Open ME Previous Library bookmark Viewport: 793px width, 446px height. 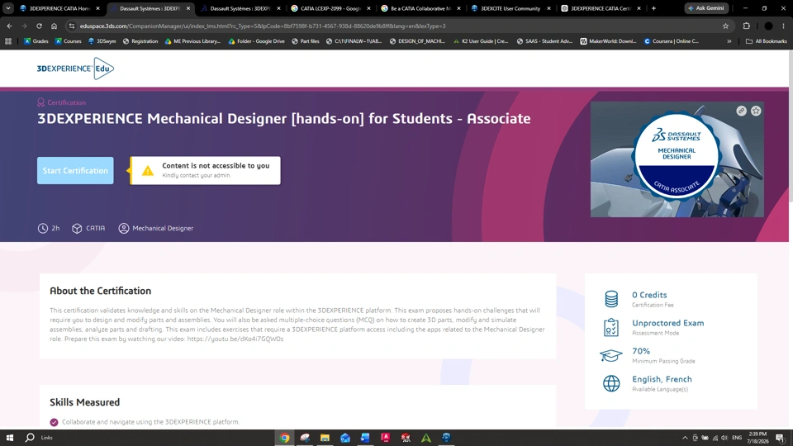(x=192, y=41)
